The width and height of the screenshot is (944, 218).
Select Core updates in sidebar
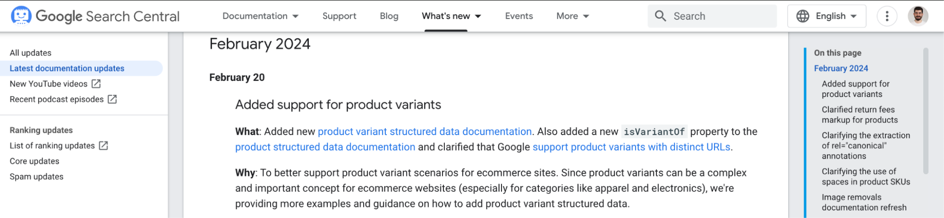click(x=34, y=161)
